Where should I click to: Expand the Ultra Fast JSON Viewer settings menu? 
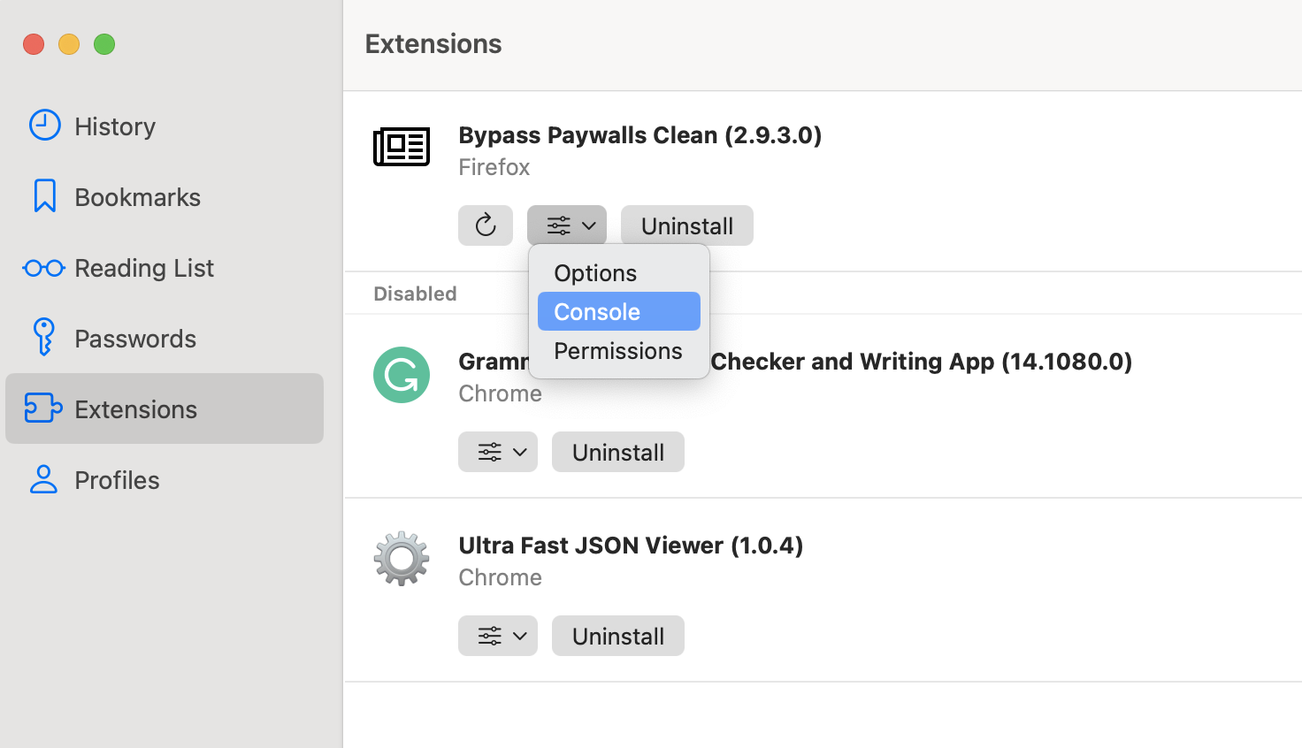pyautogui.click(x=497, y=636)
